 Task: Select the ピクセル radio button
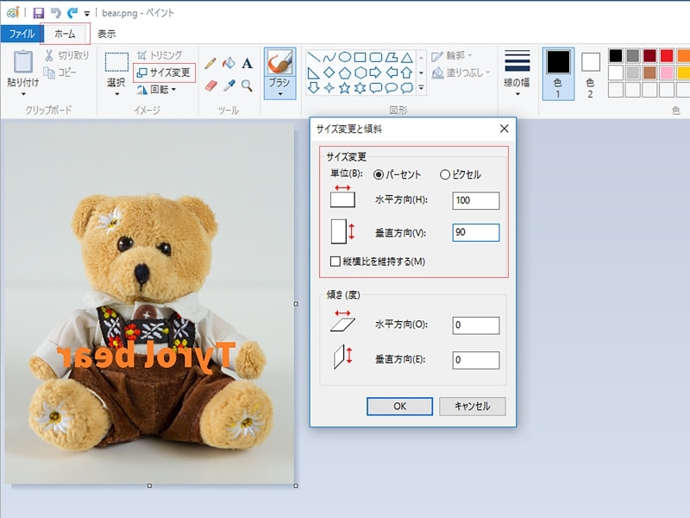[445, 174]
